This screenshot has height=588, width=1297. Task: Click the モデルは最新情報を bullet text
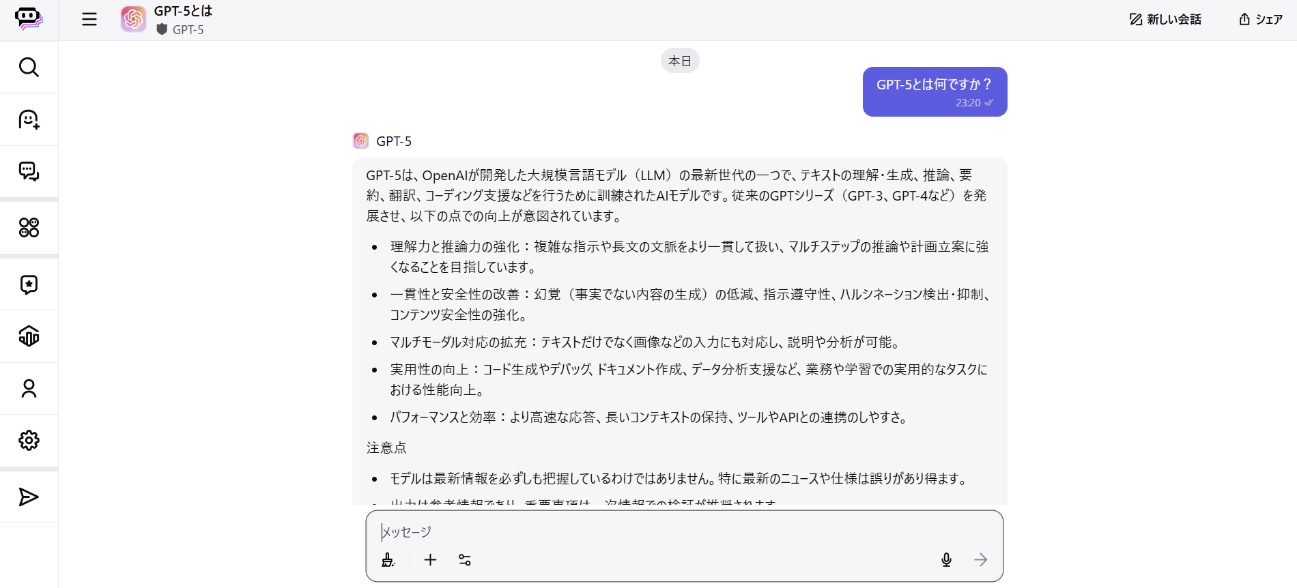pyautogui.click(x=680, y=479)
